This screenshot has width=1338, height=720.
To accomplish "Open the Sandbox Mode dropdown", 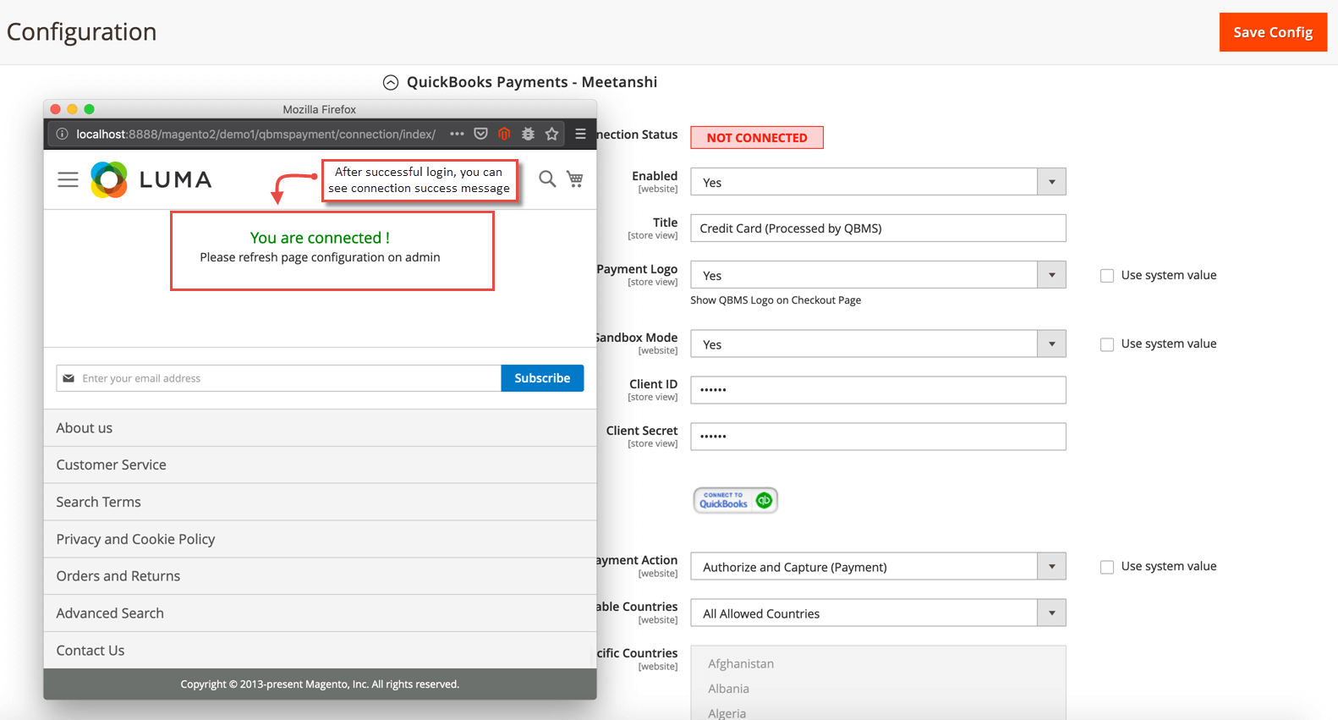I will pos(878,344).
